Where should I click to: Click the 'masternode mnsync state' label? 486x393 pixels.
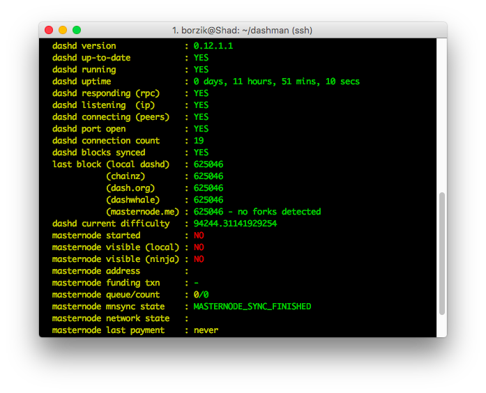tap(109, 307)
